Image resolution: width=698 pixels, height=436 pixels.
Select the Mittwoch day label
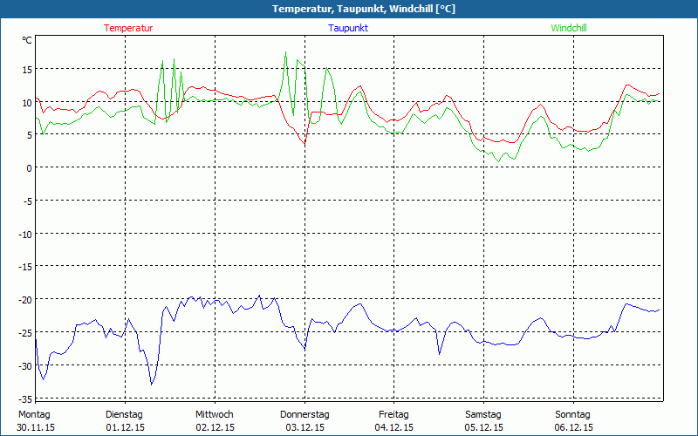[x=214, y=414]
